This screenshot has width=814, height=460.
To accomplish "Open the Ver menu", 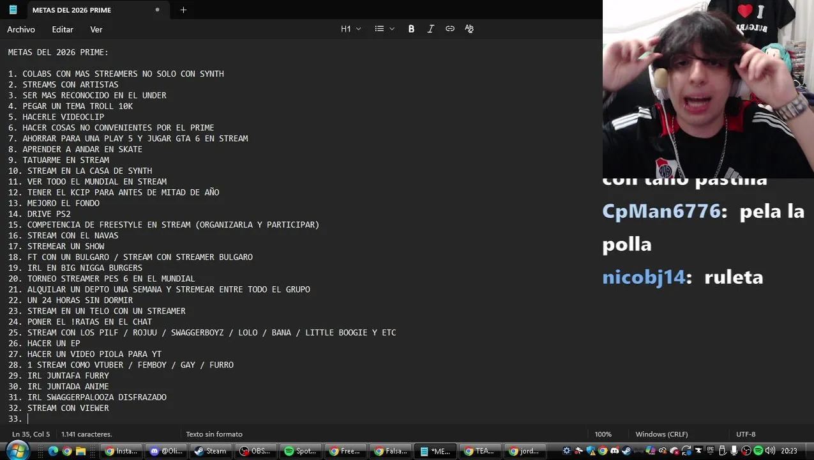I will click(96, 29).
